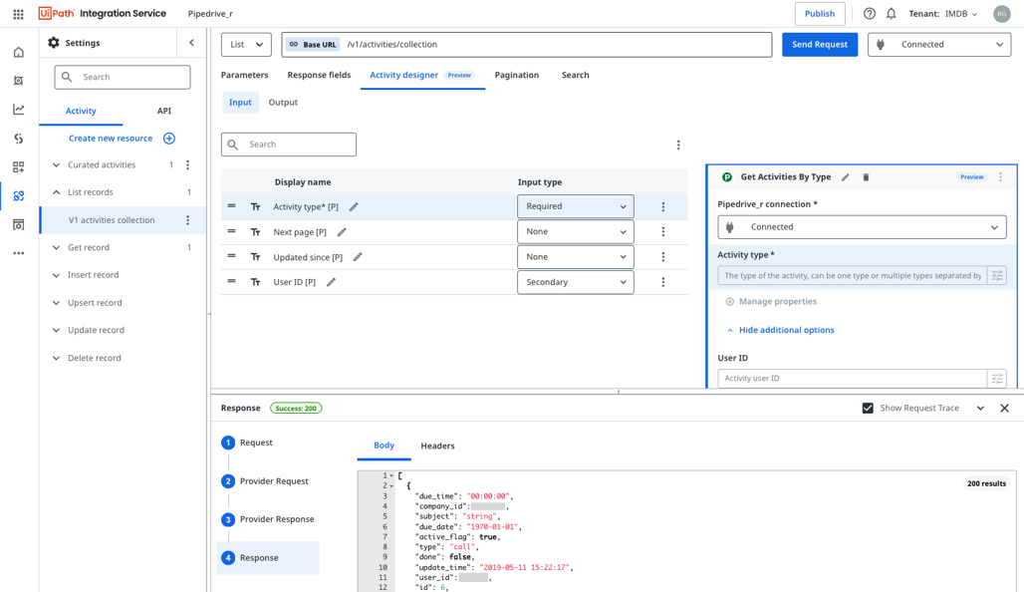This screenshot has width=1024, height=592.
Task: Change Next page input type dropdown
Action: 576,231
